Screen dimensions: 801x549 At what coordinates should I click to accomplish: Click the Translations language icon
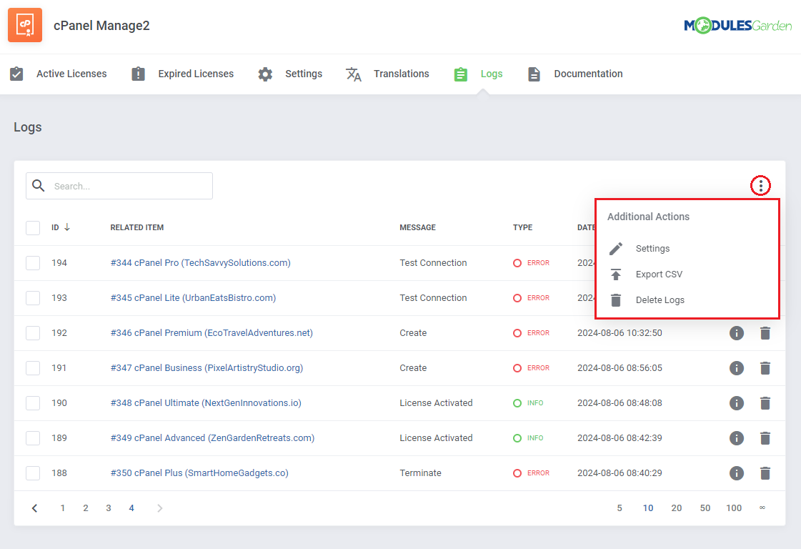point(354,74)
